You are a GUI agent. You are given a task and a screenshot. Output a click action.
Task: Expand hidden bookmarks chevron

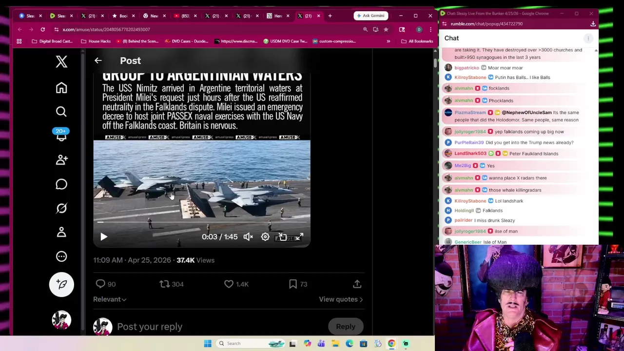tap(389, 41)
